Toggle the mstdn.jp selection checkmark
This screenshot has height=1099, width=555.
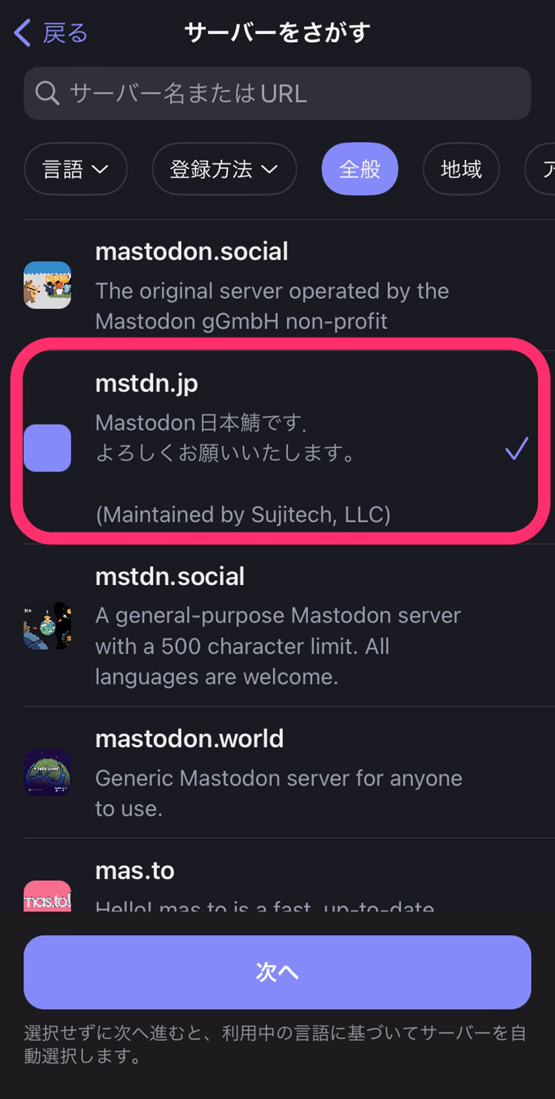(517, 449)
